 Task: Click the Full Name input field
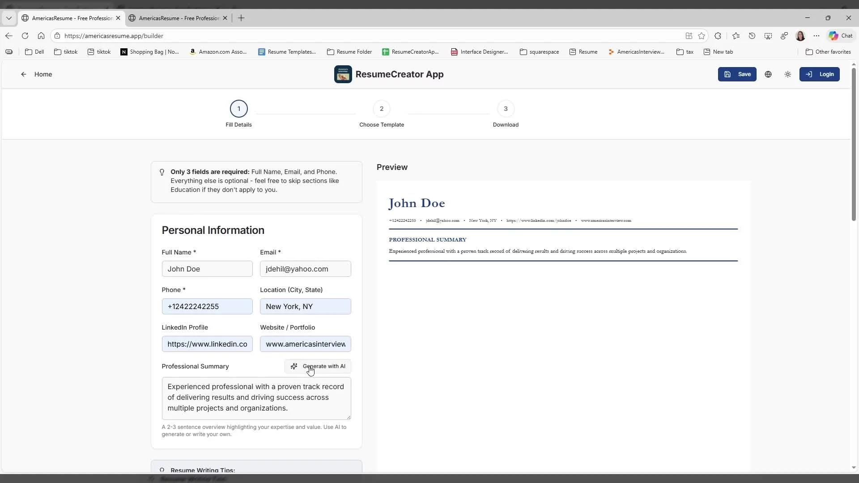tap(207, 269)
